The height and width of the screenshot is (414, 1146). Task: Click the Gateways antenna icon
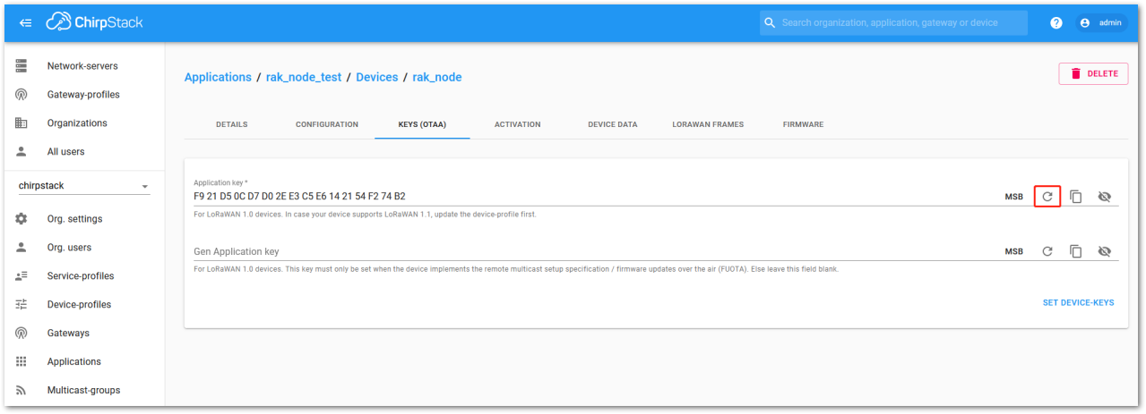(22, 334)
